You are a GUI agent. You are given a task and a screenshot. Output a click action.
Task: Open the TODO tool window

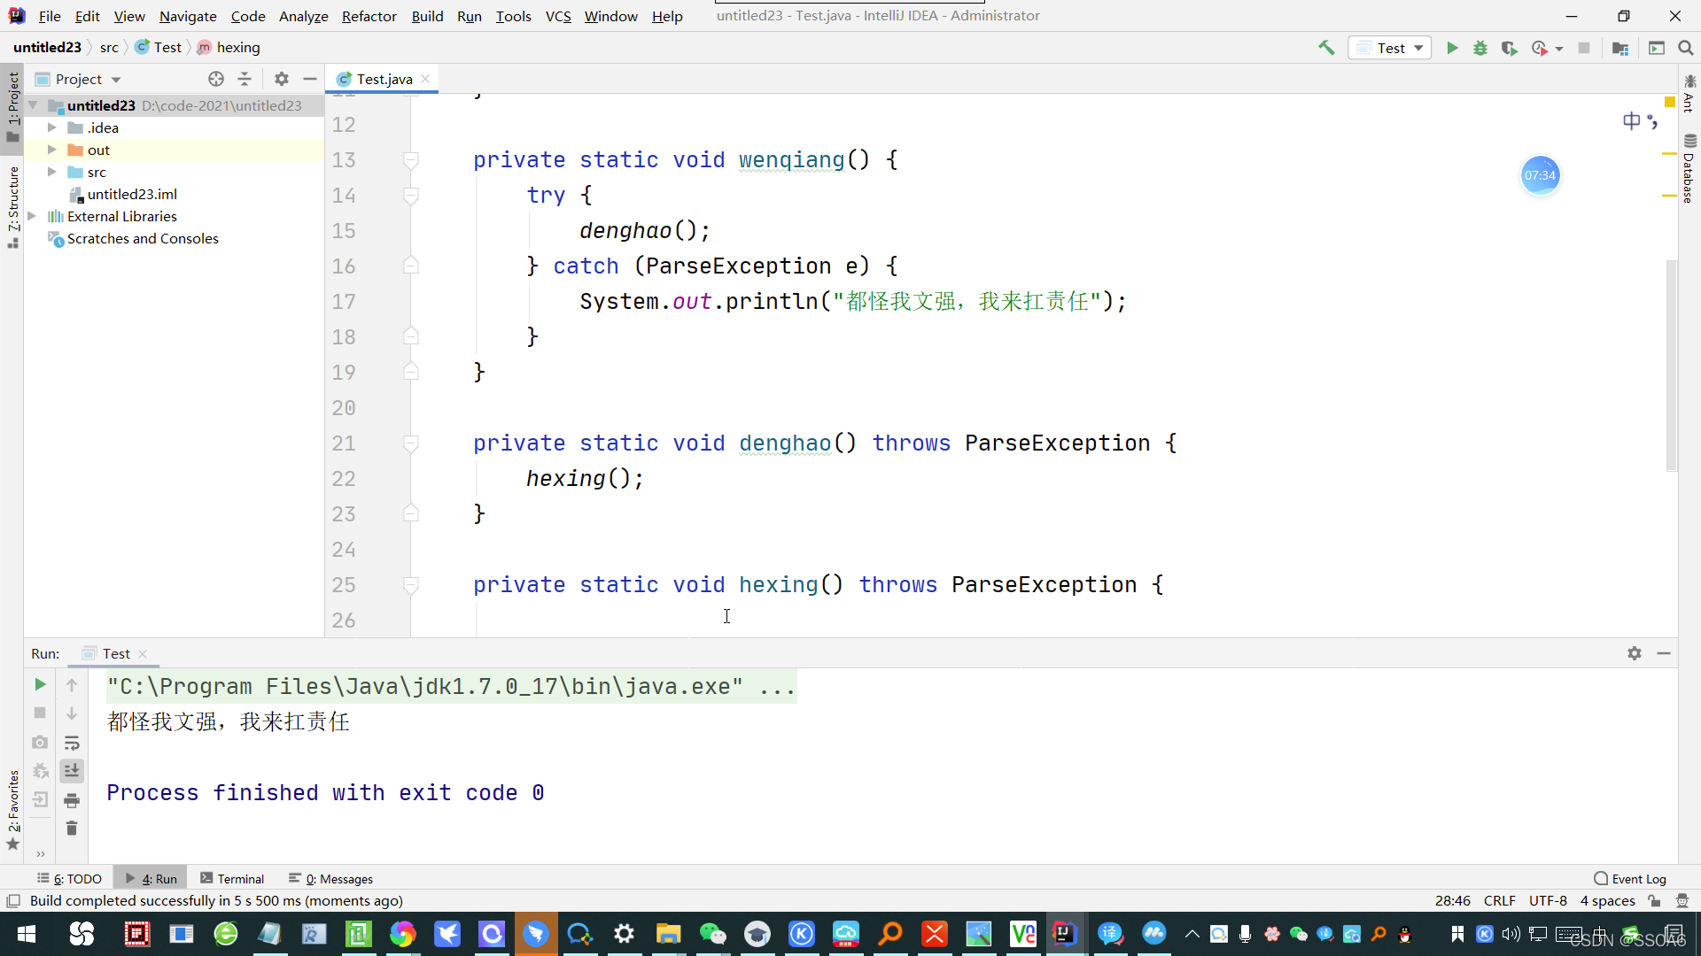(x=69, y=879)
